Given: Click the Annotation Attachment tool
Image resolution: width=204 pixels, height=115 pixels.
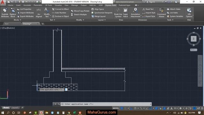Looking at the screenshot, I should pyautogui.click(x=135, y=13).
